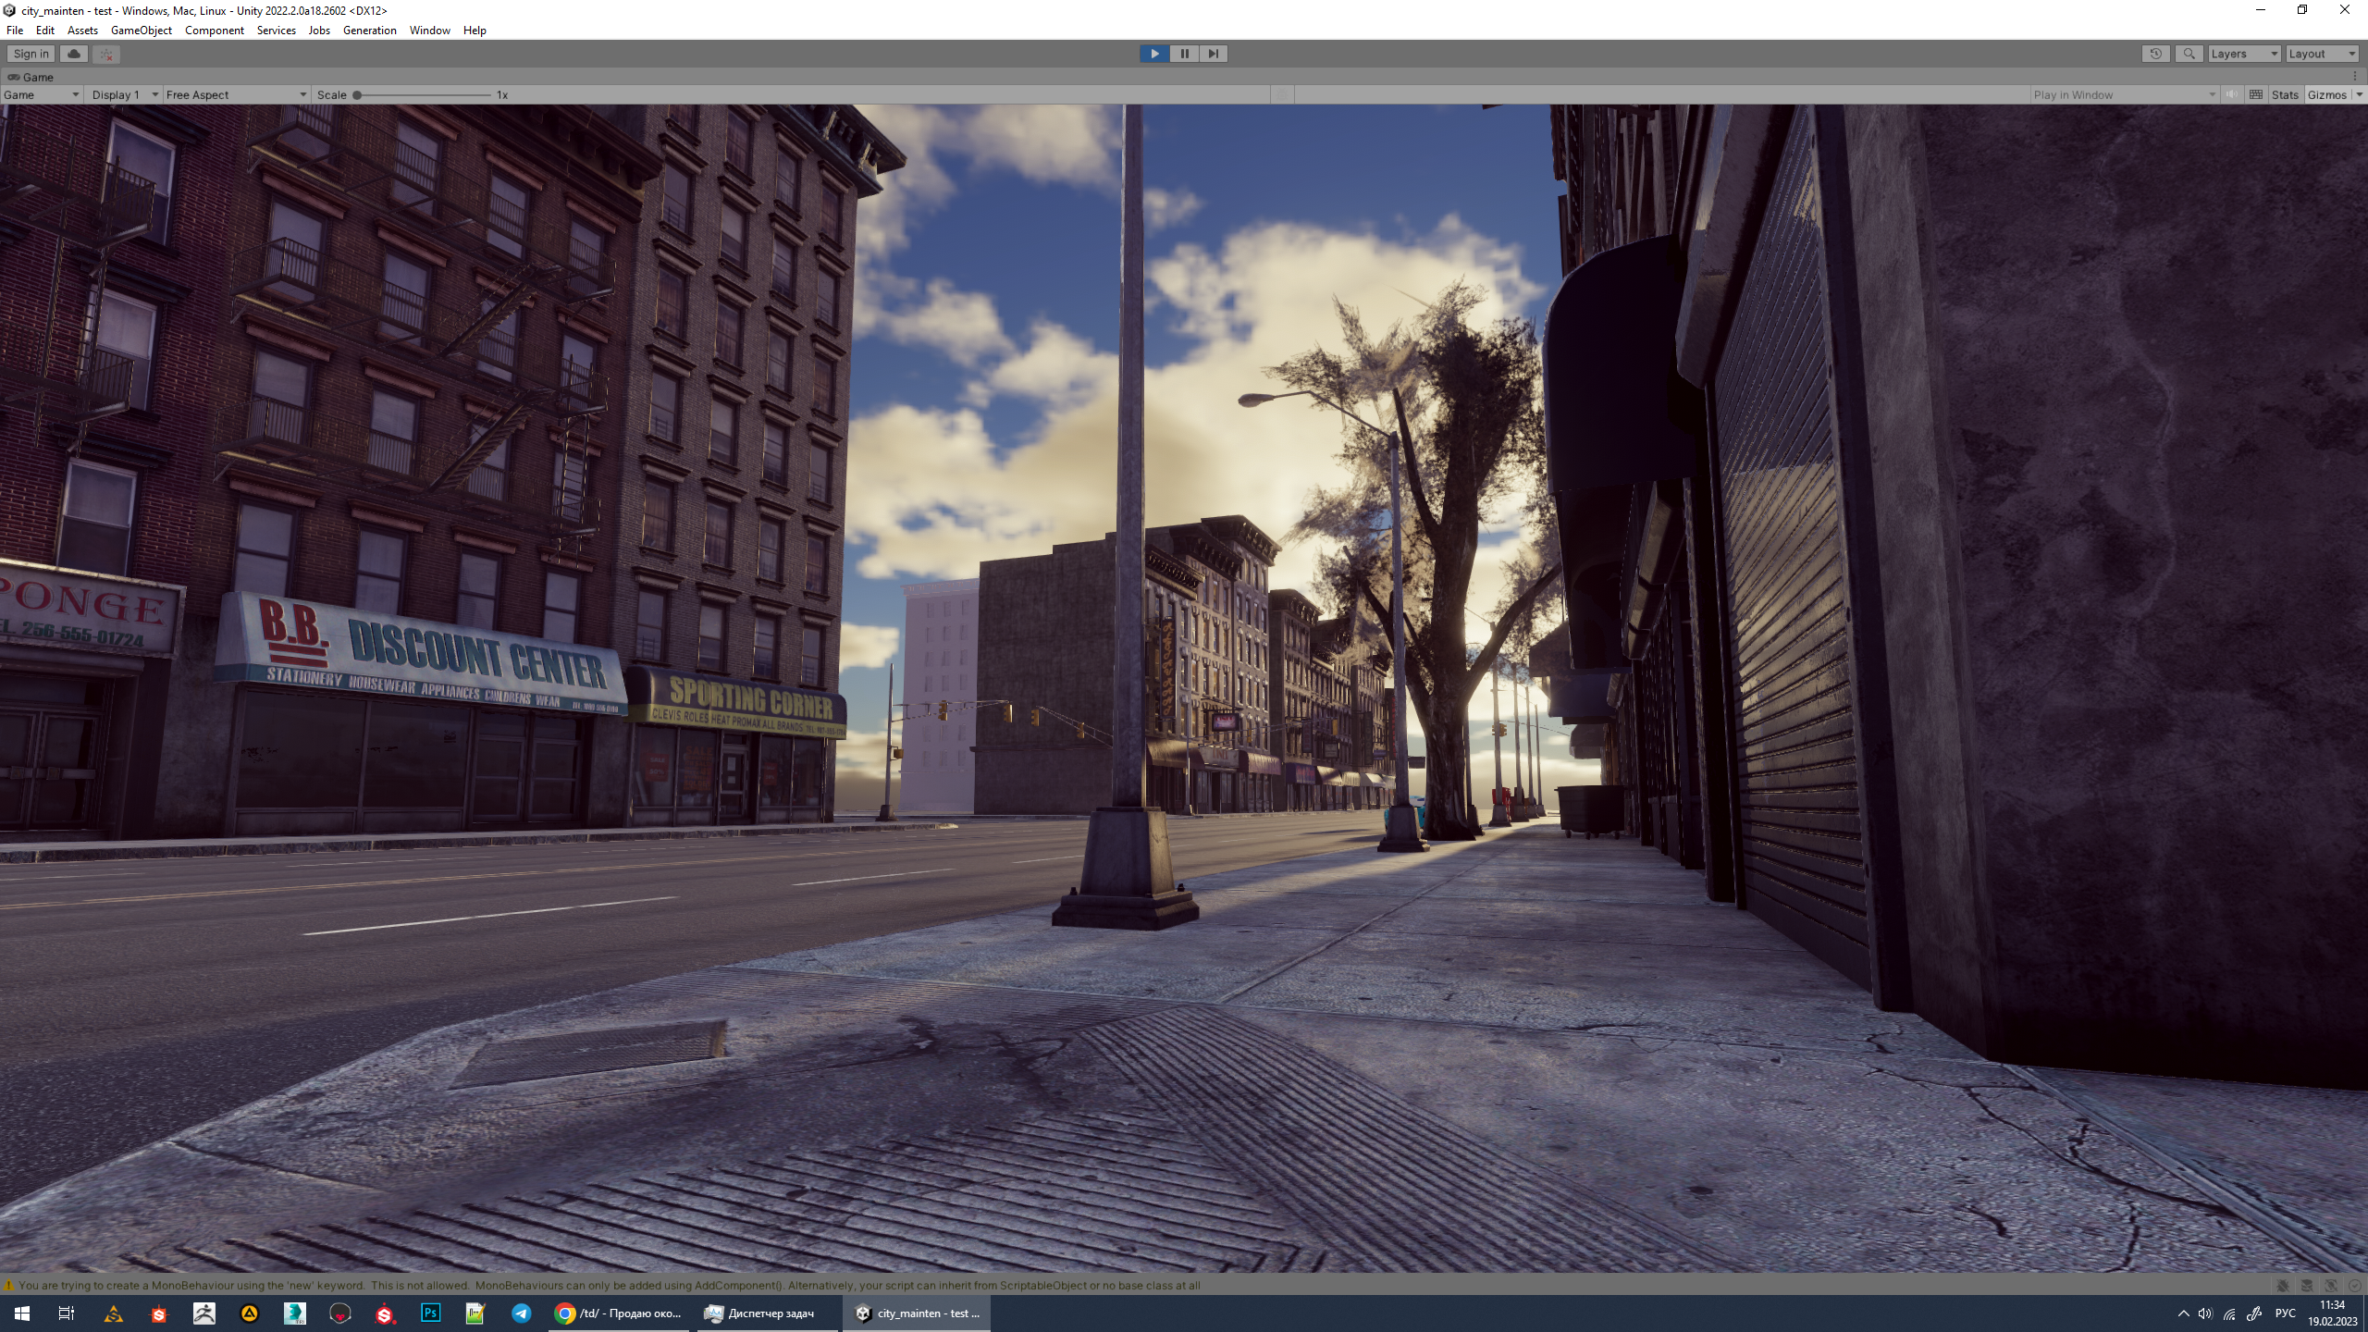Mute audio in the Game view
The height and width of the screenshot is (1332, 2368).
(2232, 94)
